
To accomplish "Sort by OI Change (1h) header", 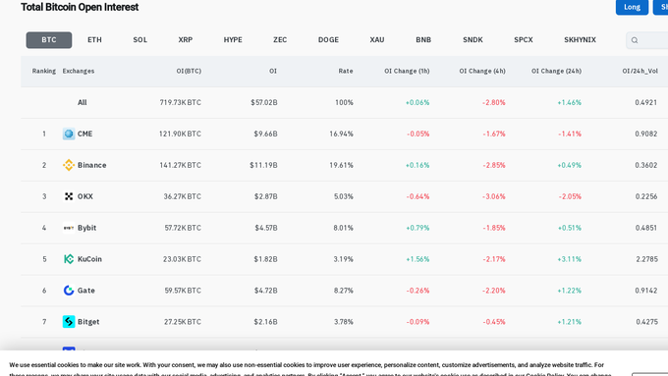I will 407,71.
